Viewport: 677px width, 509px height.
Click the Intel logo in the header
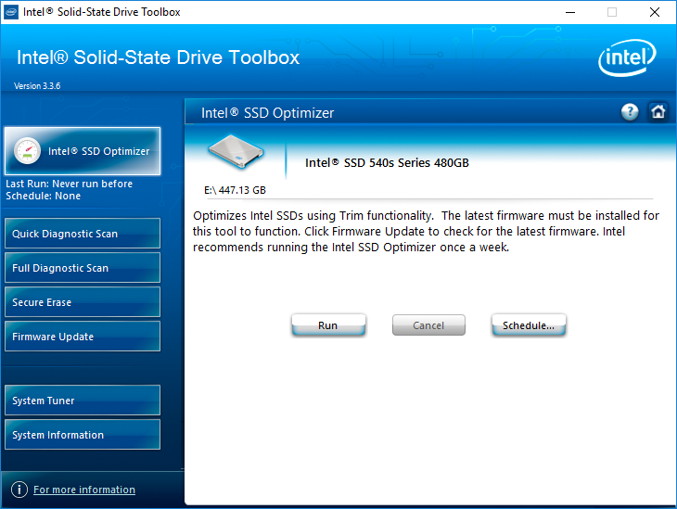click(627, 57)
